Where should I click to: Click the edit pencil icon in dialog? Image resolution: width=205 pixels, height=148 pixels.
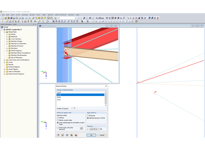(x=63, y=135)
